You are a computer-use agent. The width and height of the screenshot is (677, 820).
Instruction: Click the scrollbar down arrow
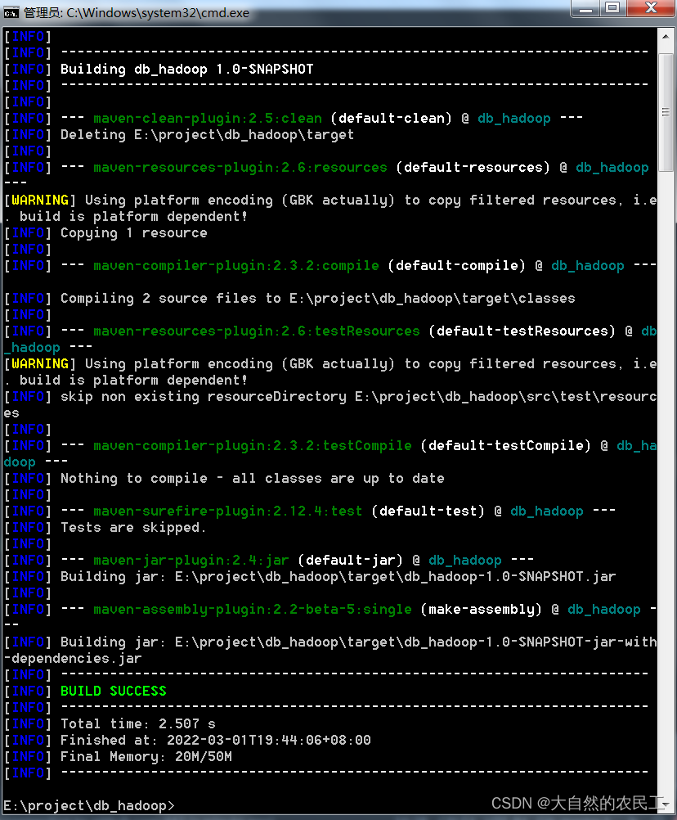point(666,804)
